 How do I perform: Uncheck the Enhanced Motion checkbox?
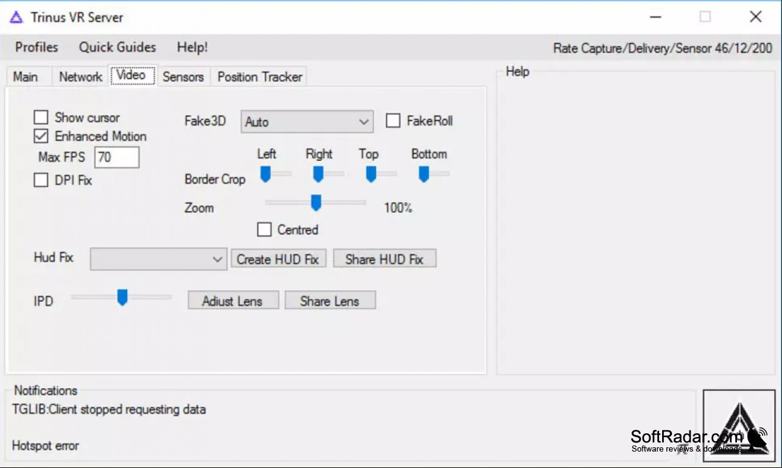click(41, 136)
